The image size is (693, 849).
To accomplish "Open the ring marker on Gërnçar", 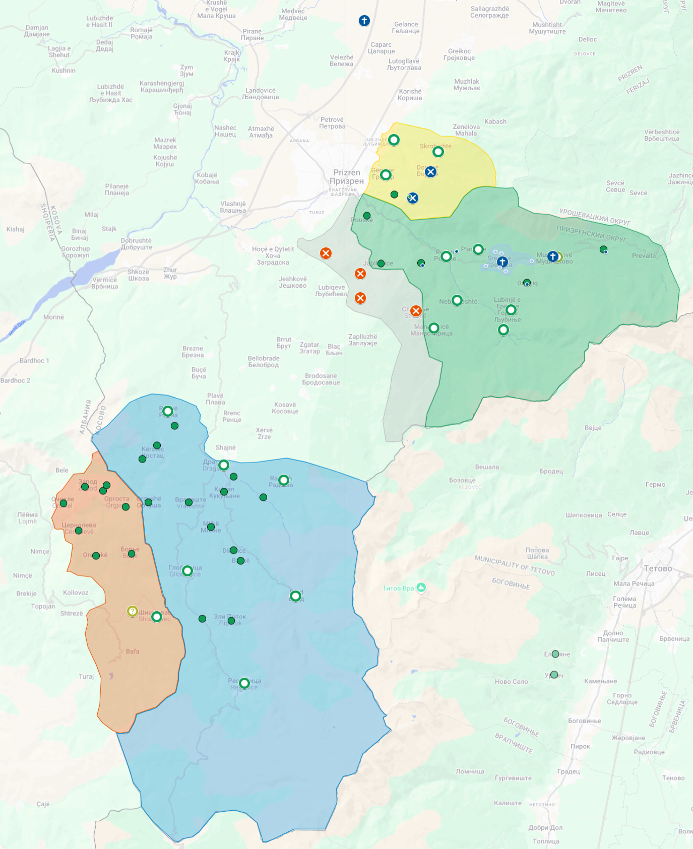I will [x=386, y=175].
